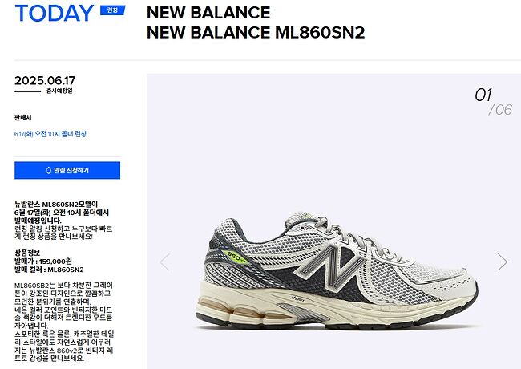Click the 출시예정일 label under the date
The width and height of the screenshot is (521, 369).
coord(59,91)
